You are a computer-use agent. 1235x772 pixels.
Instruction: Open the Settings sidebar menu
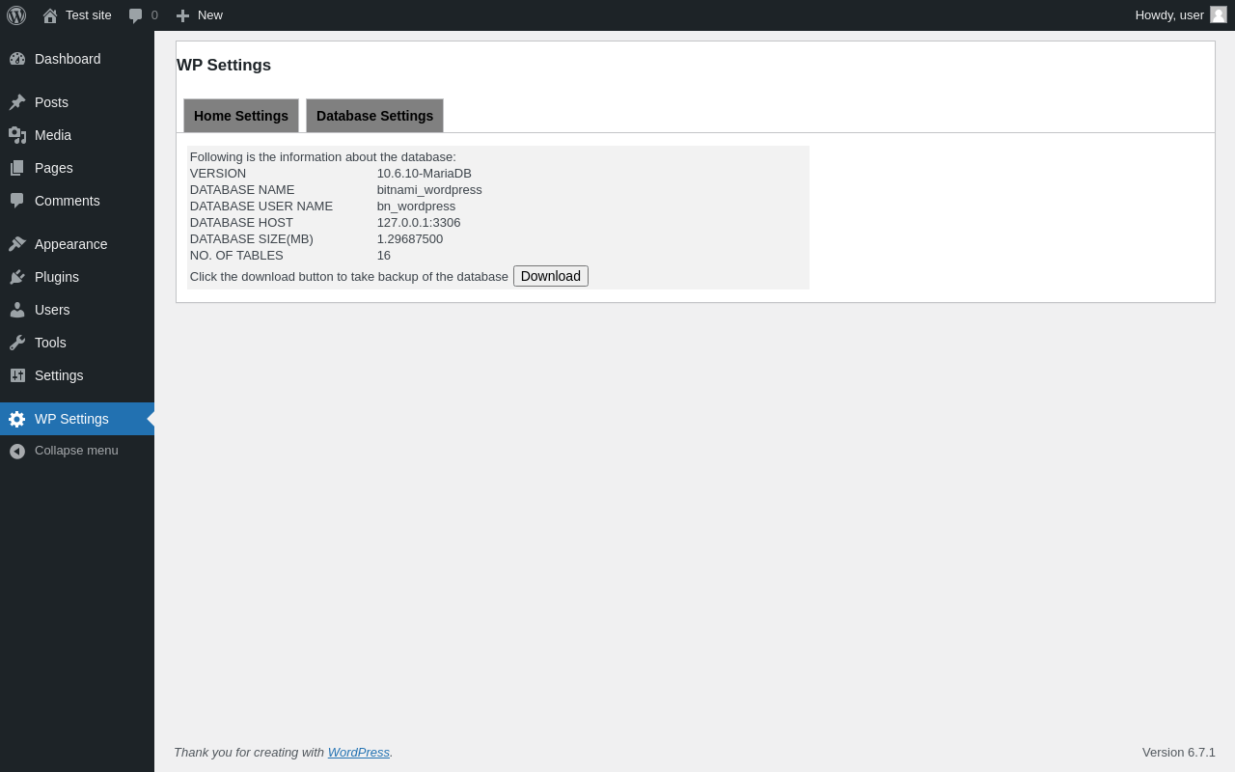(x=77, y=375)
